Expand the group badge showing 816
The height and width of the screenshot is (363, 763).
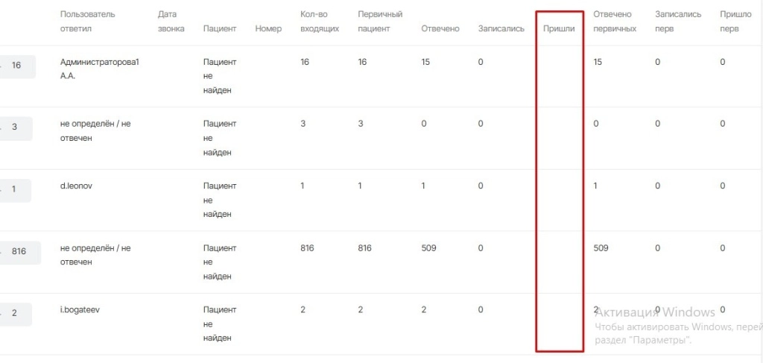[19, 252]
